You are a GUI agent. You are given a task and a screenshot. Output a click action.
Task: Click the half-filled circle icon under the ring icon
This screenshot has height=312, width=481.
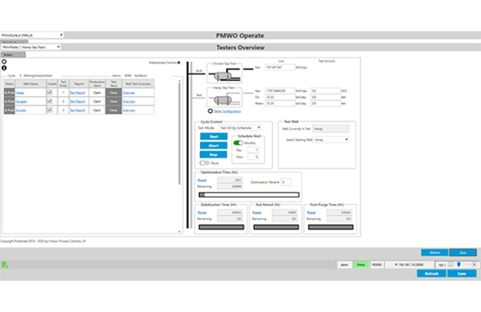[x=4, y=68]
